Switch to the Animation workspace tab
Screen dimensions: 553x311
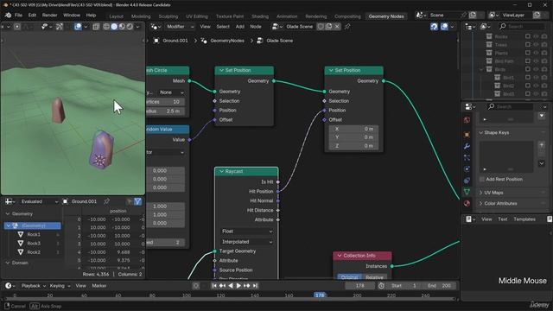287,16
